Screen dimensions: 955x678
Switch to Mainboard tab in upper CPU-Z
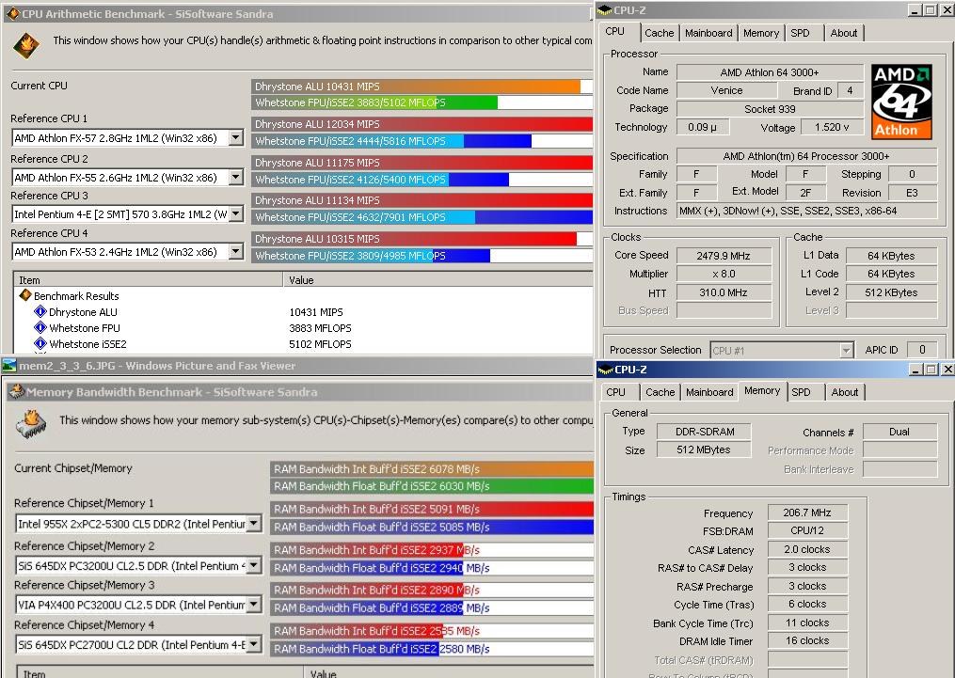point(708,33)
